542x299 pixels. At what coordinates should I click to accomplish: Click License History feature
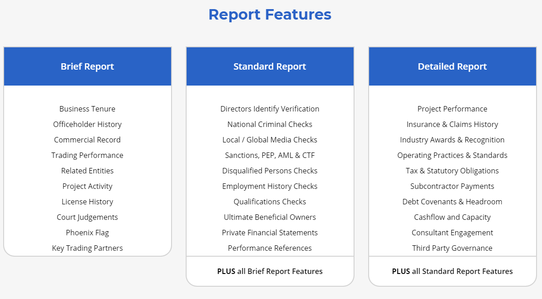[88, 202]
